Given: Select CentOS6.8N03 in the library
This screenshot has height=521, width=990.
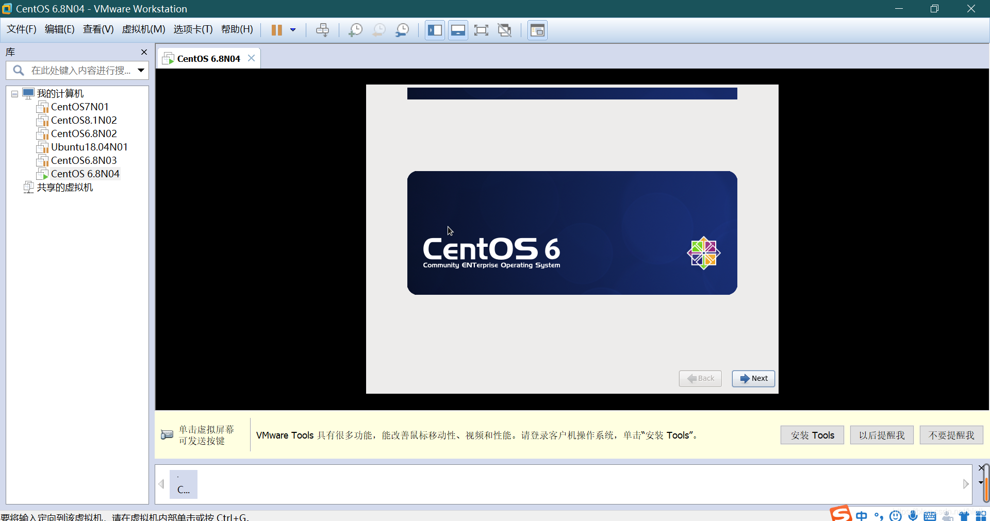Looking at the screenshot, I should [x=84, y=160].
